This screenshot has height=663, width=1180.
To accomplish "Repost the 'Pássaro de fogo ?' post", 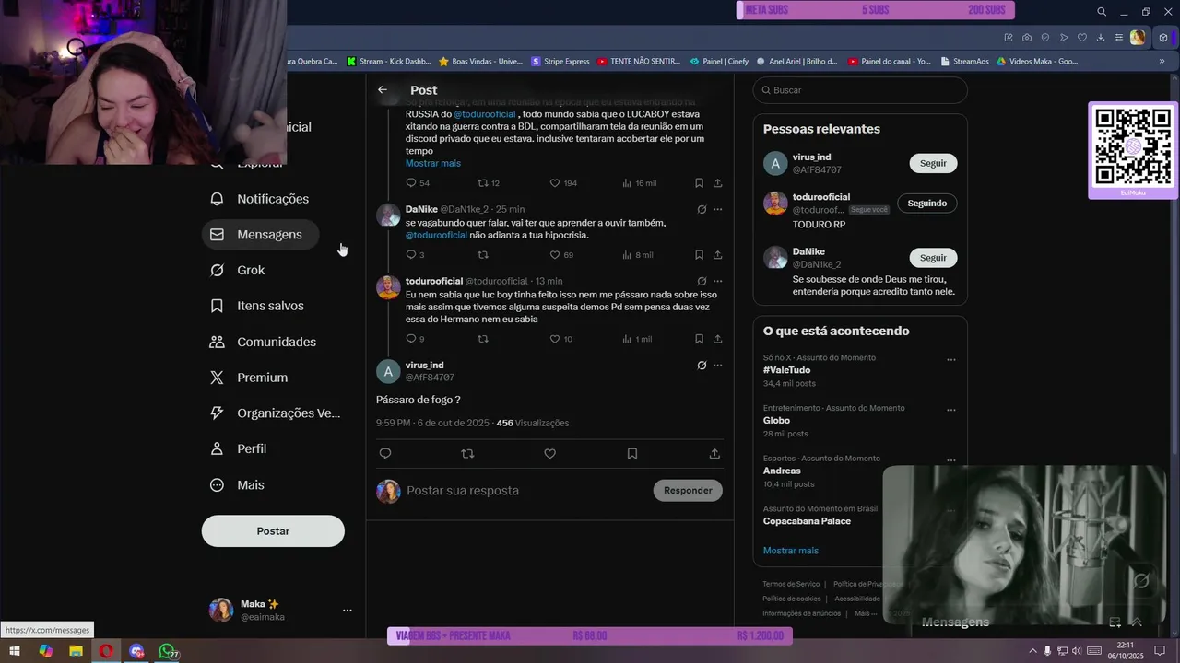I will (467, 454).
